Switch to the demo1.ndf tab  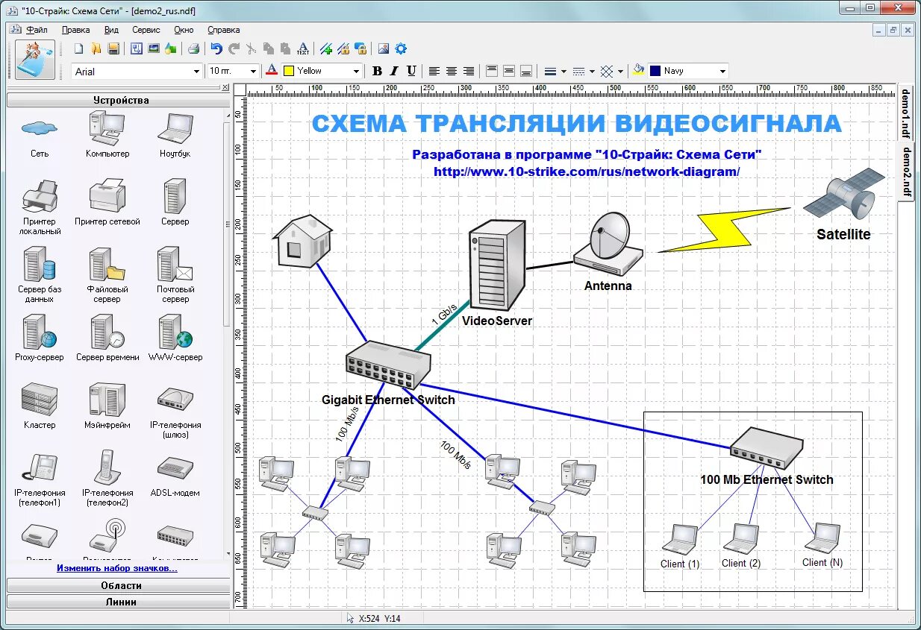click(x=905, y=112)
